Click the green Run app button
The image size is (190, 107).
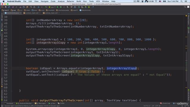58,7
